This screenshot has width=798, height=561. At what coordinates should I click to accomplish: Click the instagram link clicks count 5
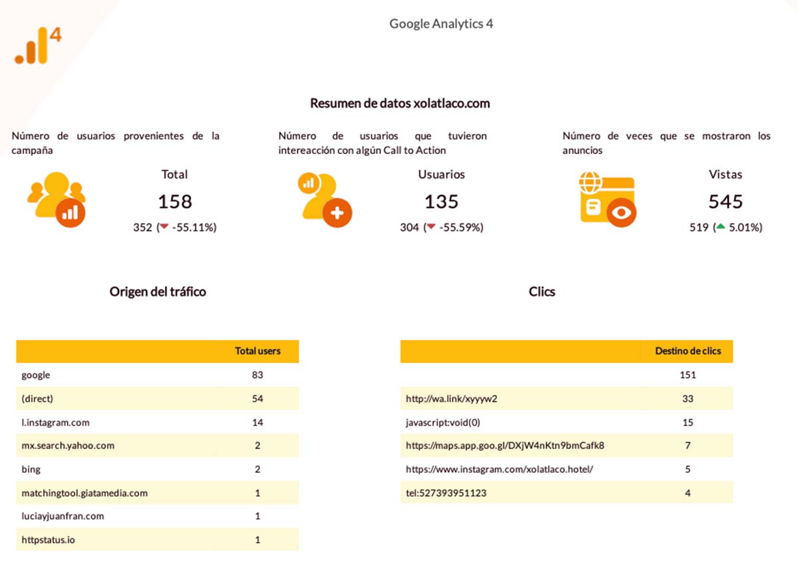click(x=688, y=469)
